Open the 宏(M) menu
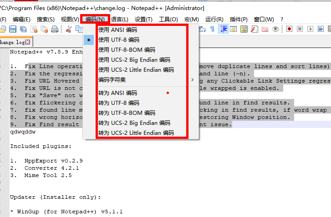 coord(191,20)
